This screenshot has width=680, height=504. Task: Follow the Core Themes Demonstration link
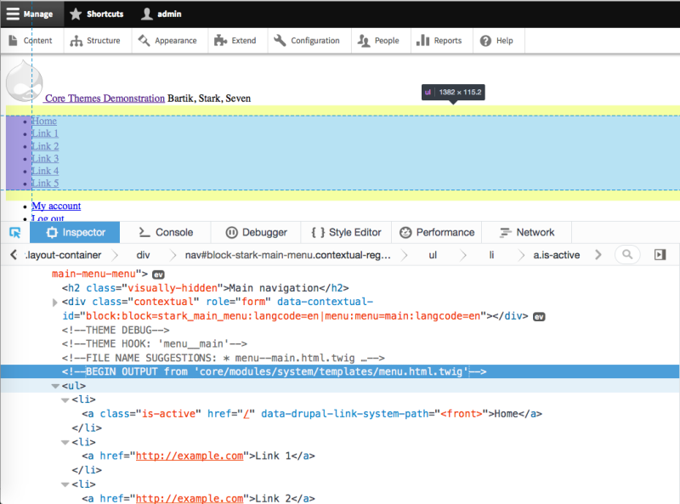(105, 99)
